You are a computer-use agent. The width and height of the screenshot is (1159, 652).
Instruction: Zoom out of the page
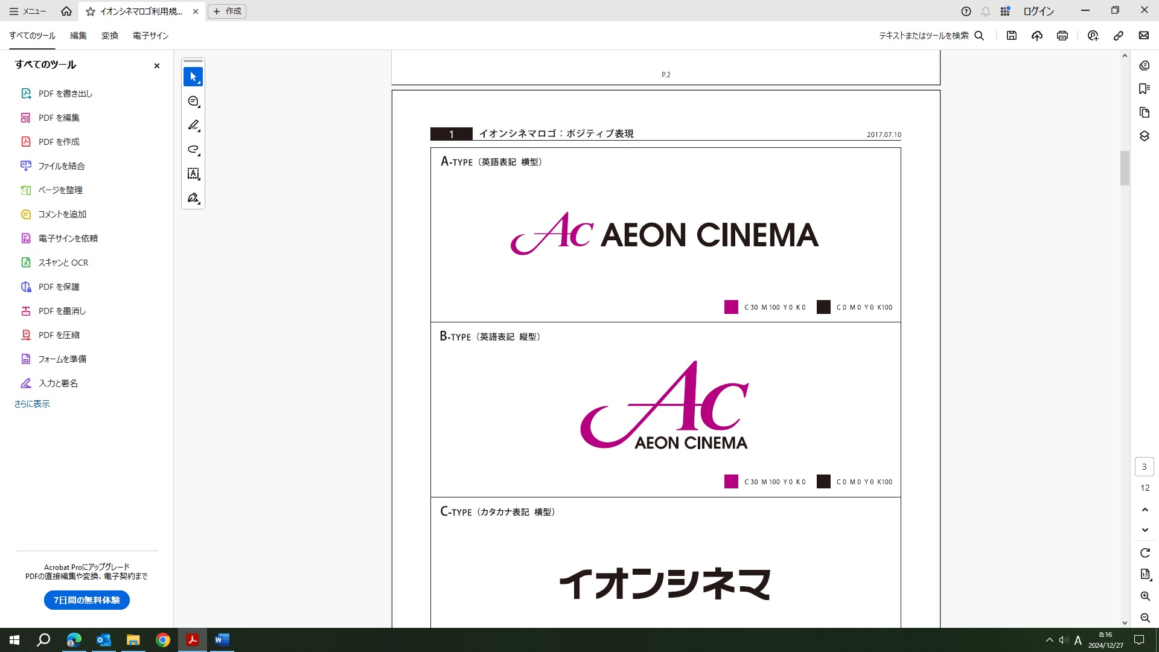pos(1145,618)
